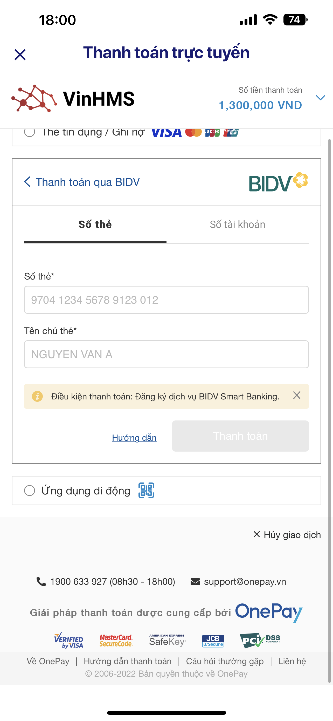Cancel transaction via Hủy giao dịch
This screenshot has height=721, width=333.
tap(287, 535)
